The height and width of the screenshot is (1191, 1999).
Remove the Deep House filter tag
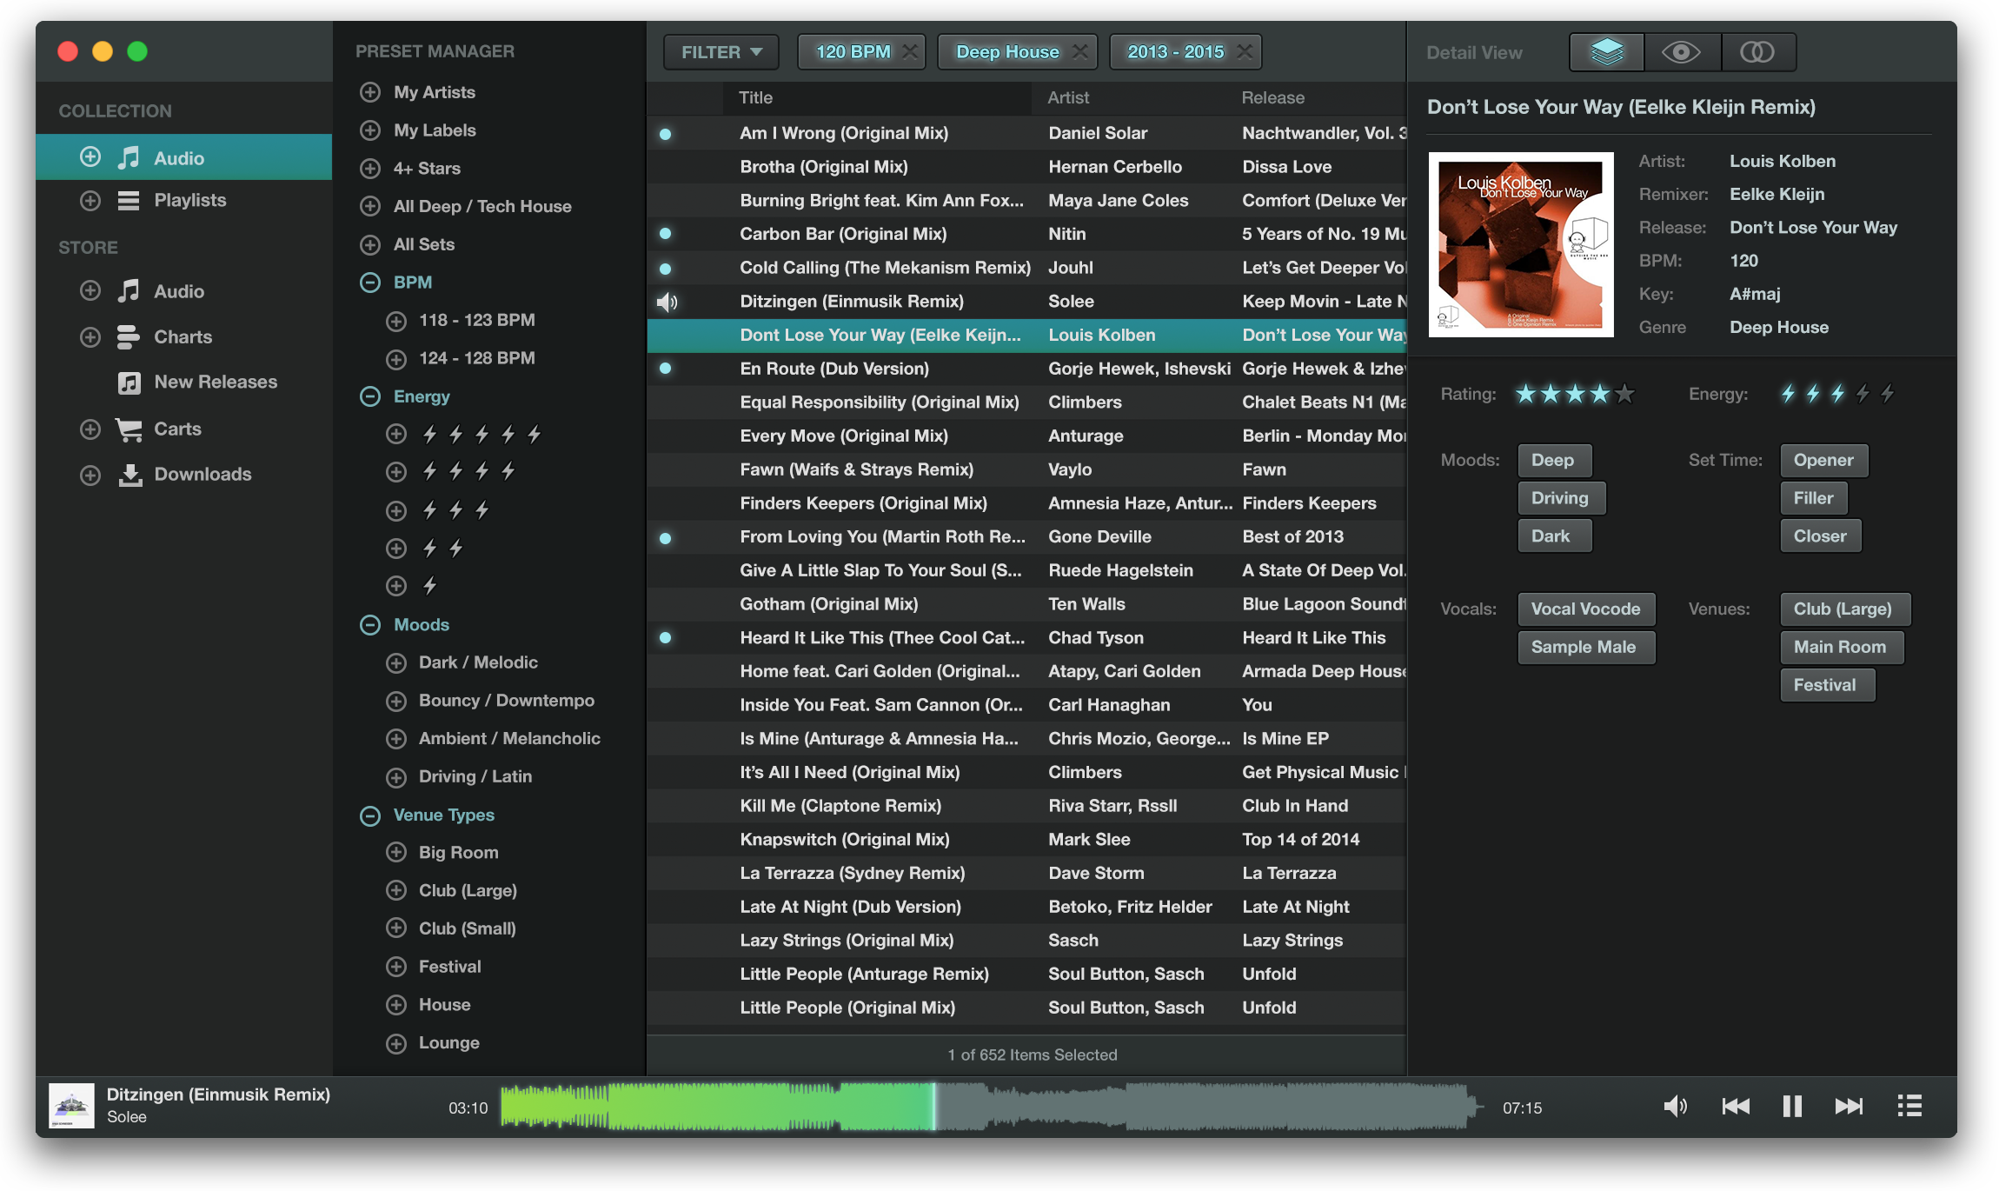(1080, 52)
